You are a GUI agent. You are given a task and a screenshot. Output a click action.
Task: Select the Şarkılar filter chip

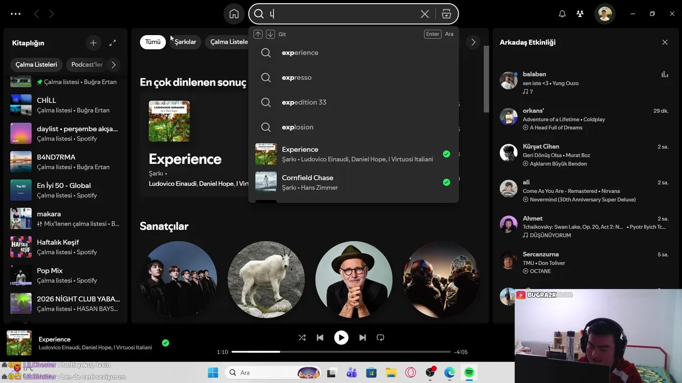[185, 42]
